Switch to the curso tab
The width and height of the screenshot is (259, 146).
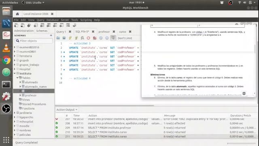tap(123, 32)
